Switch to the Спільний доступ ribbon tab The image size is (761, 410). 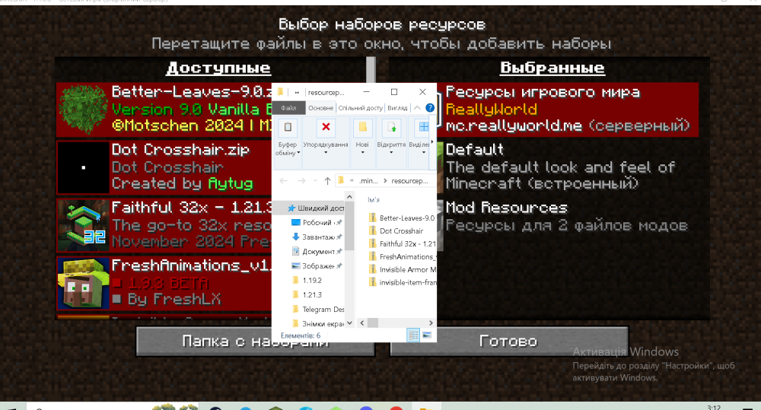click(x=361, y=108)
